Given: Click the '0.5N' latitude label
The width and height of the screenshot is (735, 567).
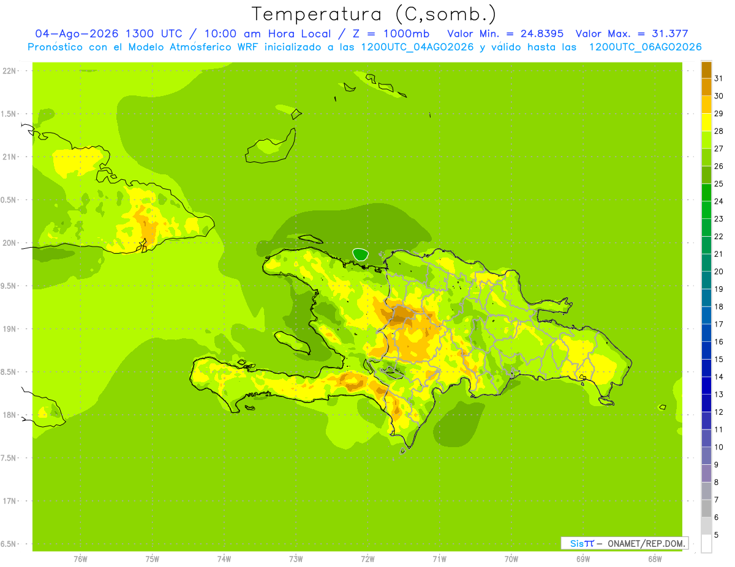Looking at the screenshot, I should 8,200.
